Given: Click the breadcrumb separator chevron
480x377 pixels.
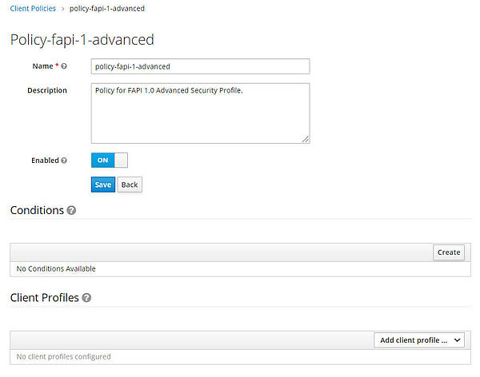Looking at the screenshot, I should pos(62,8).
